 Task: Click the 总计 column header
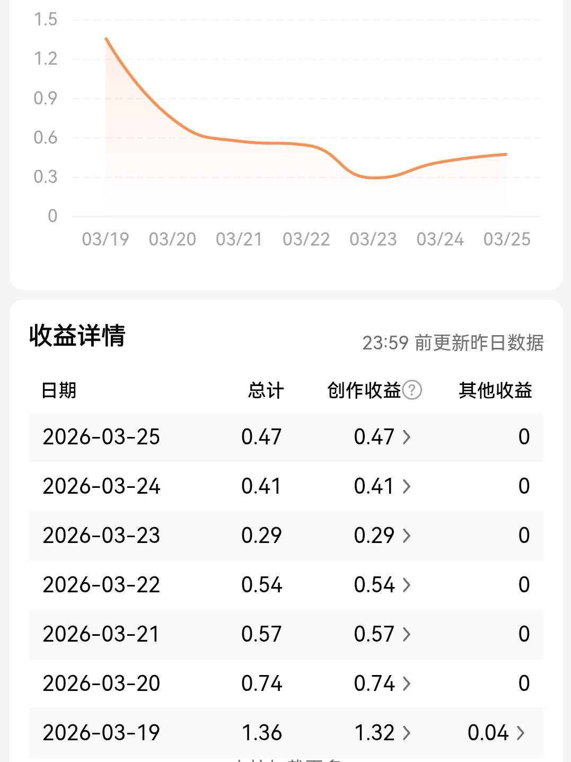pos(265,390)
